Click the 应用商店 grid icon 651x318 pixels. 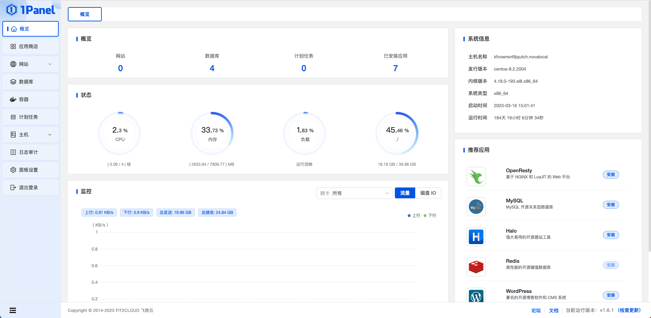click(x=13, y=46)
